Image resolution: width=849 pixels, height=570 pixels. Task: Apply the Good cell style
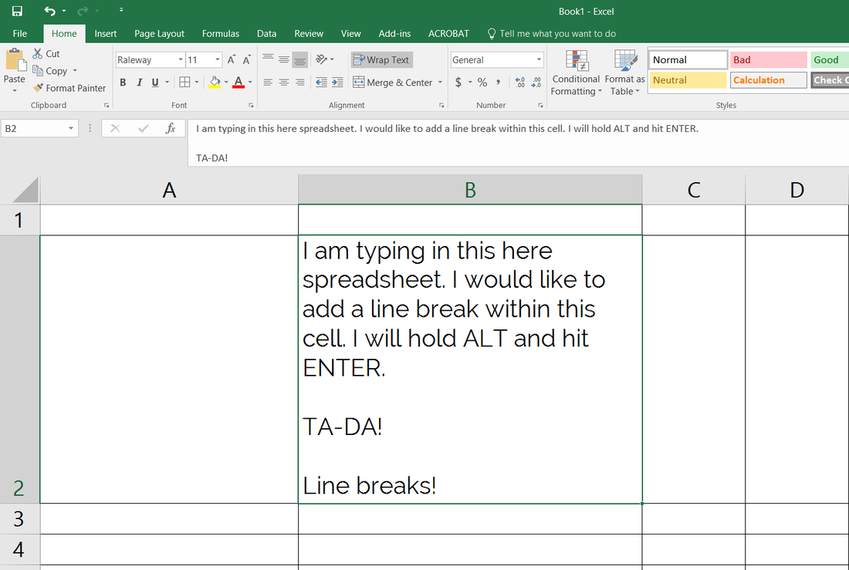point(827,59)
